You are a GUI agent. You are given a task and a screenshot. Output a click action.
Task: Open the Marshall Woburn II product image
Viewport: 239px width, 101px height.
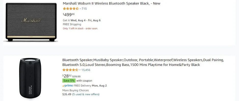click(31, 22)
